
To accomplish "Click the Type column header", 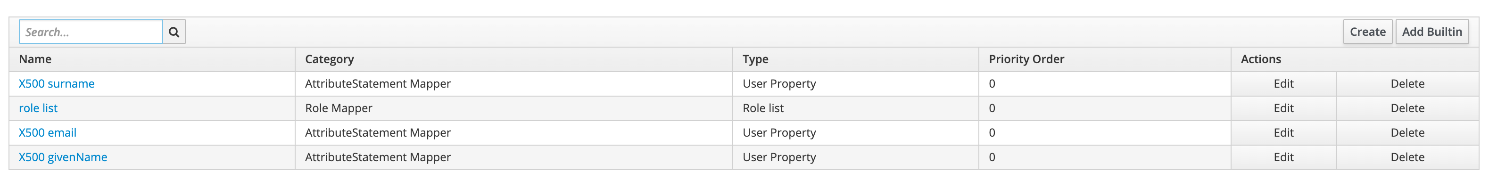I will 755,59.
